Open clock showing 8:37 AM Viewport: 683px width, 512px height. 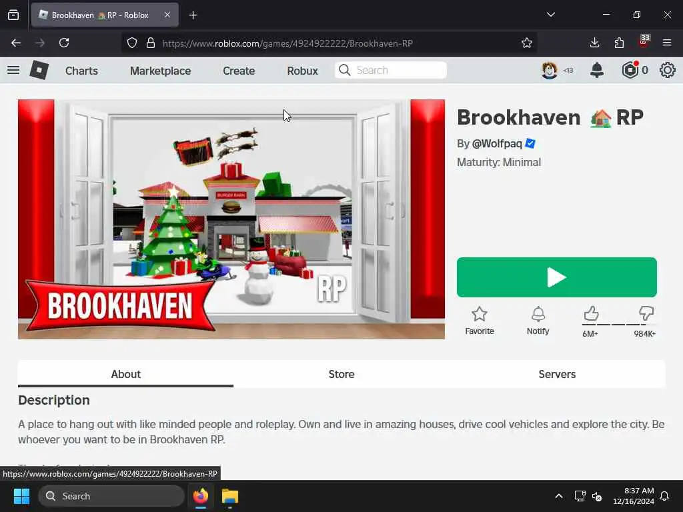pyautogui.click(x=634, y=496)
